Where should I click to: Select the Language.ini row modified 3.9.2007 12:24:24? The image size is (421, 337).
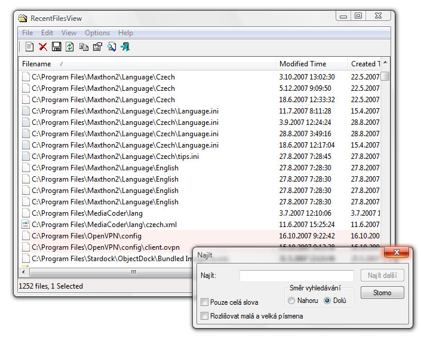tap(199, 122)
